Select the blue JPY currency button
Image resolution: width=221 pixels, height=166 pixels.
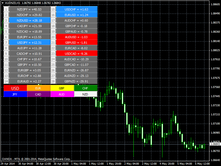pyautogui.click(x=15, y=94)
